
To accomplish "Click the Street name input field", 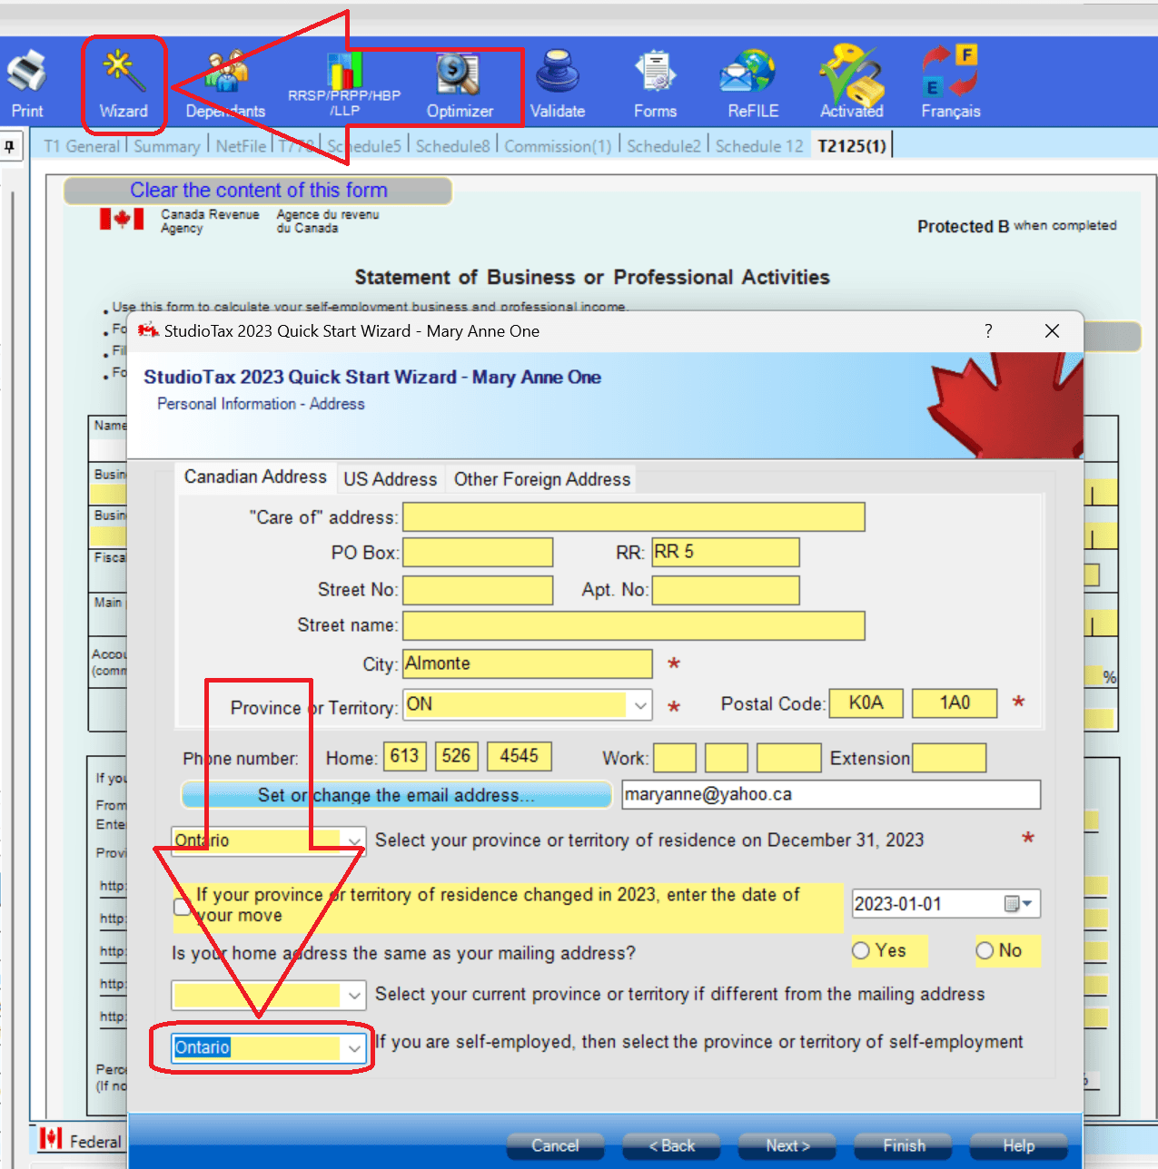I will point(633,625).
